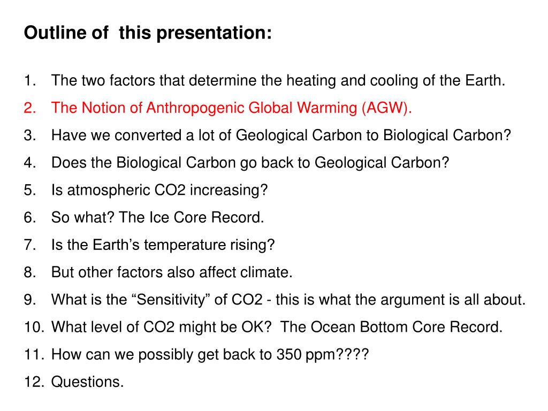Select the red number 2 list marker
The image size is (548, 411).
tap(30, 108)
